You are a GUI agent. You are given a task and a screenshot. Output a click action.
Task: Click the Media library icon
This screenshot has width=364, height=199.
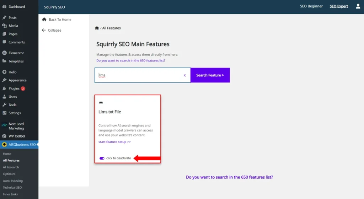[x=4, y=26]
